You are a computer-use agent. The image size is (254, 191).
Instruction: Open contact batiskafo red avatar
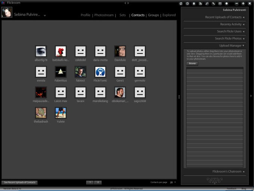(61, 51)
